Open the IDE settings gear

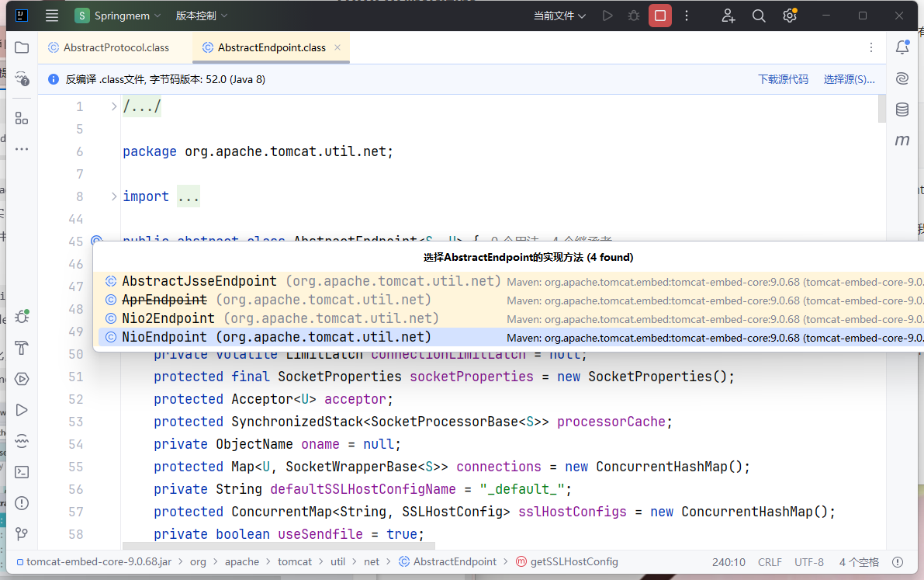789,16
